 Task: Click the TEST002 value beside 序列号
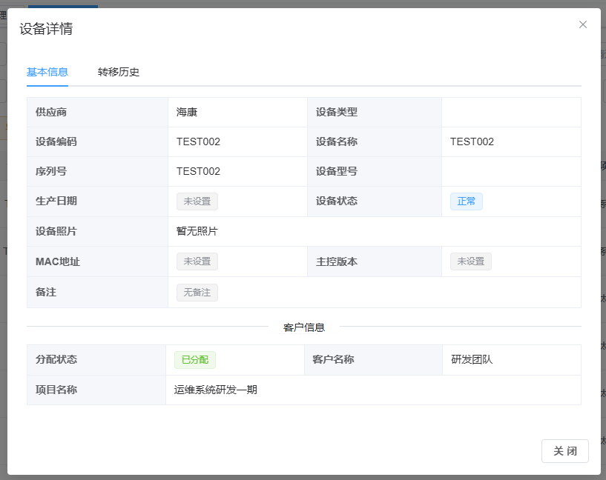[198, 172]
